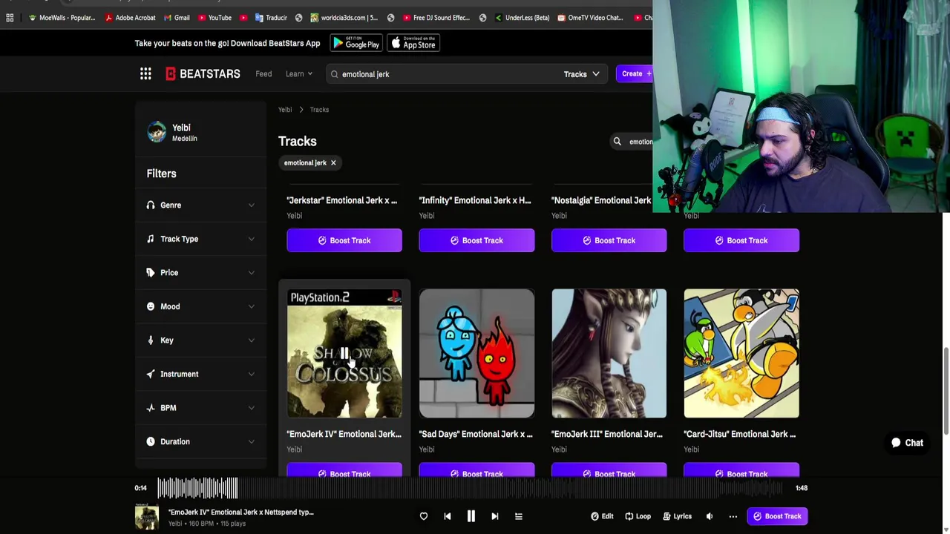Open the apps shortcut in bookmarks bar

(10, 18)
